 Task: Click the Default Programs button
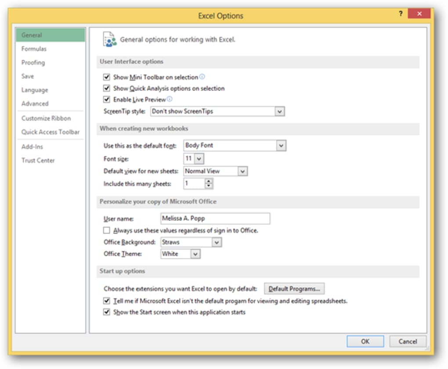tap(294, 289)
